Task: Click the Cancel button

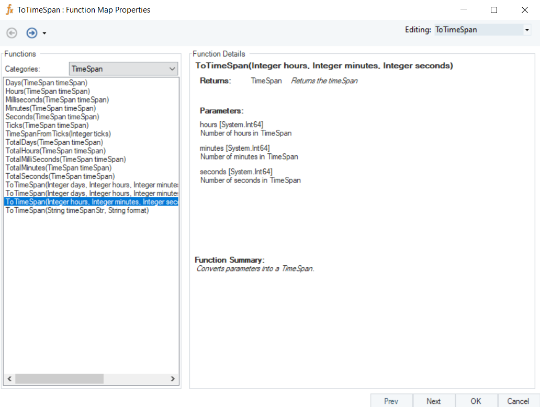Action: 518,401
